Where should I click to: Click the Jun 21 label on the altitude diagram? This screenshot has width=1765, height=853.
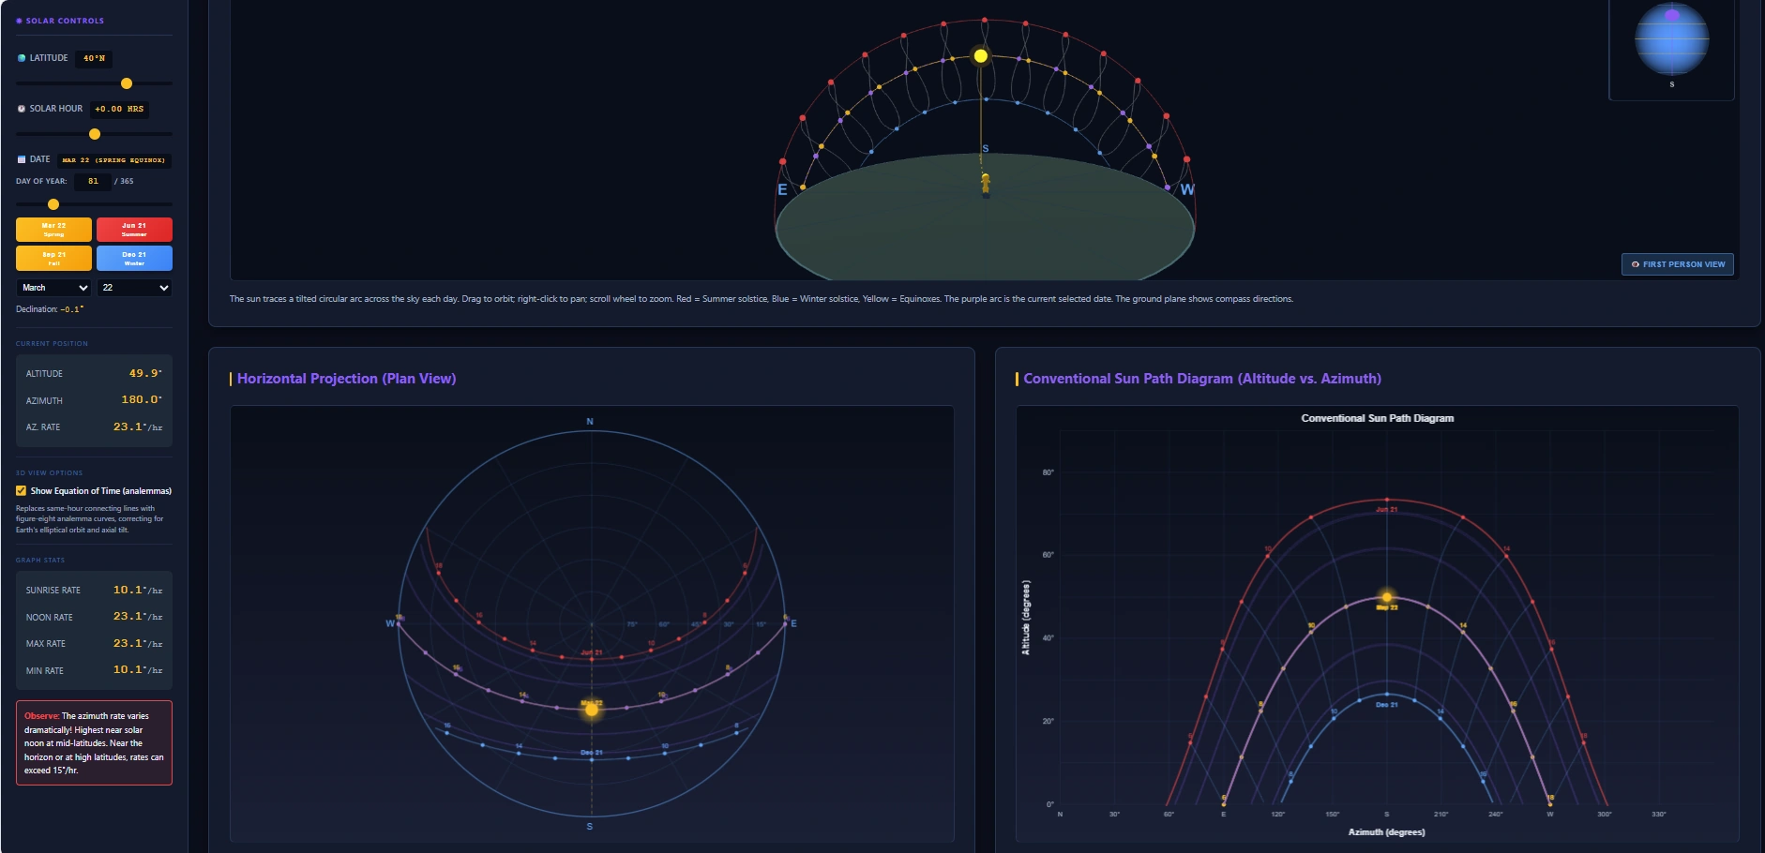[1387, 510]
